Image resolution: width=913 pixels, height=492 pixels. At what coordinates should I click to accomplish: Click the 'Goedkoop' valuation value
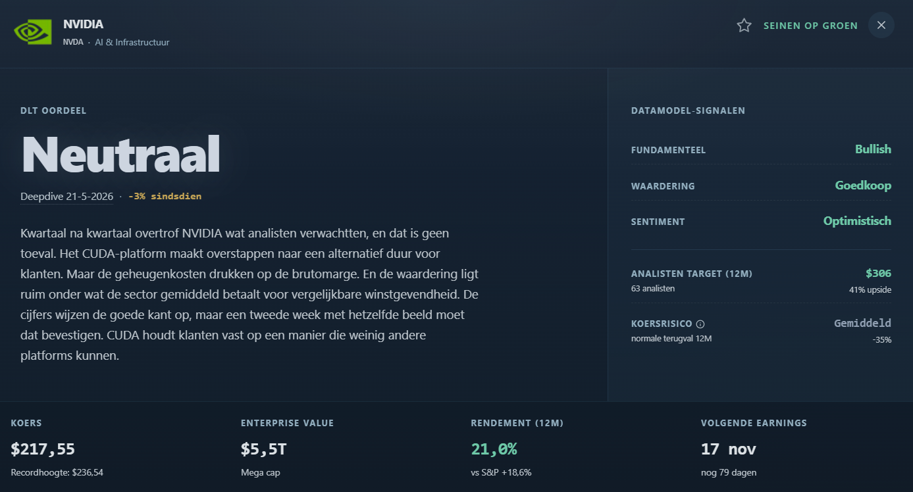[863, 185]
